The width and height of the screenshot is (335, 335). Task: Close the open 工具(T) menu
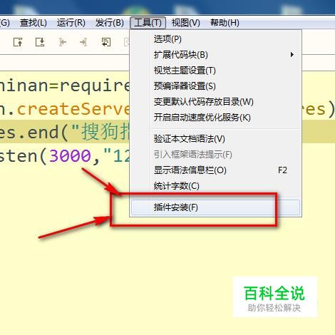point(148,23)
